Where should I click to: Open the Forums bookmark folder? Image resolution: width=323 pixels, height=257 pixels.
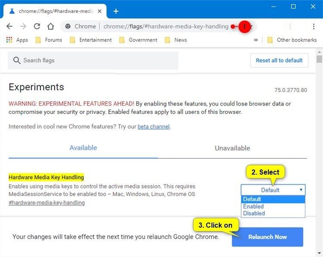point(49,40)
